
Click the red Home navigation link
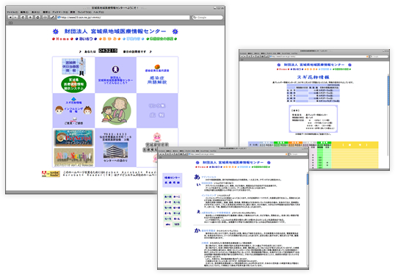tap(62, 39)
